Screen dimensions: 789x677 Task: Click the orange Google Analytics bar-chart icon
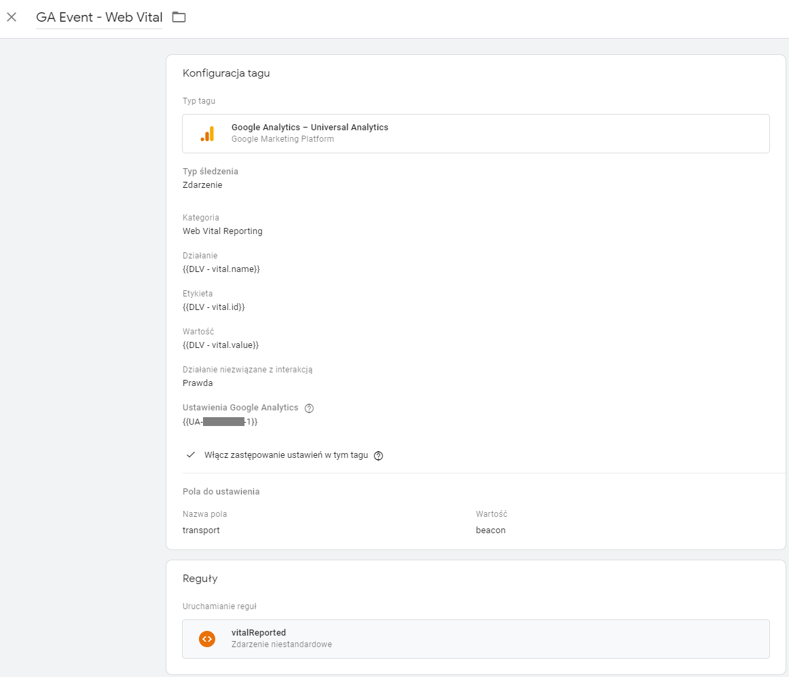(207, 134)
